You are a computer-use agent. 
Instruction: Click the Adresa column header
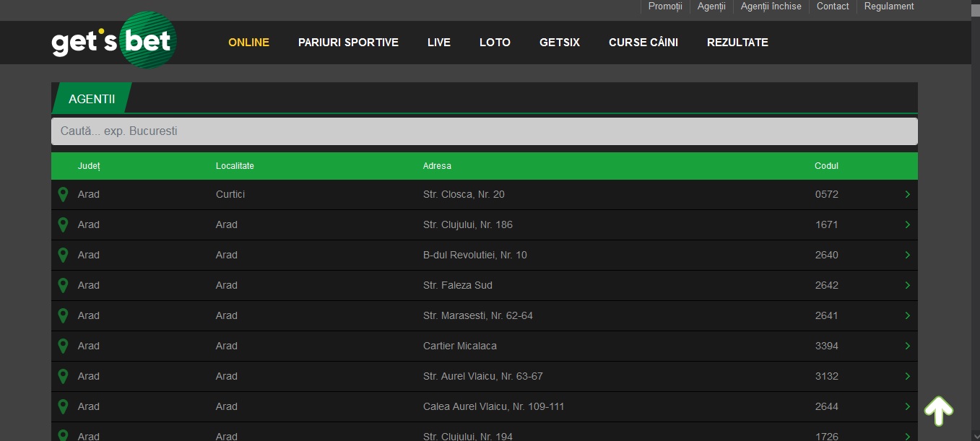click(437, 166)
